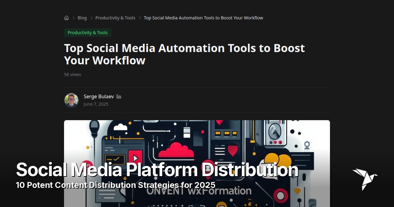Select the 58 views counter
Image resolution: width=394 pixels, height=207 pixels.
[73, 75]
